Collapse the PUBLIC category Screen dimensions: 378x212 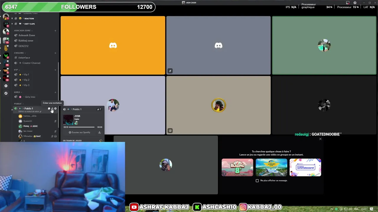coord(19,104)
